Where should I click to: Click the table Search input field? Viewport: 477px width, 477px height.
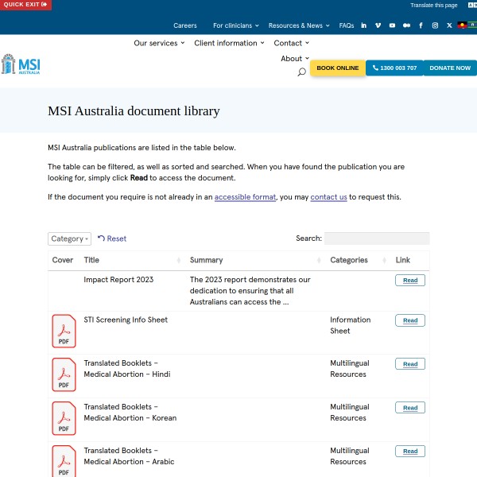pyautogui.click(x=377, y=238)
